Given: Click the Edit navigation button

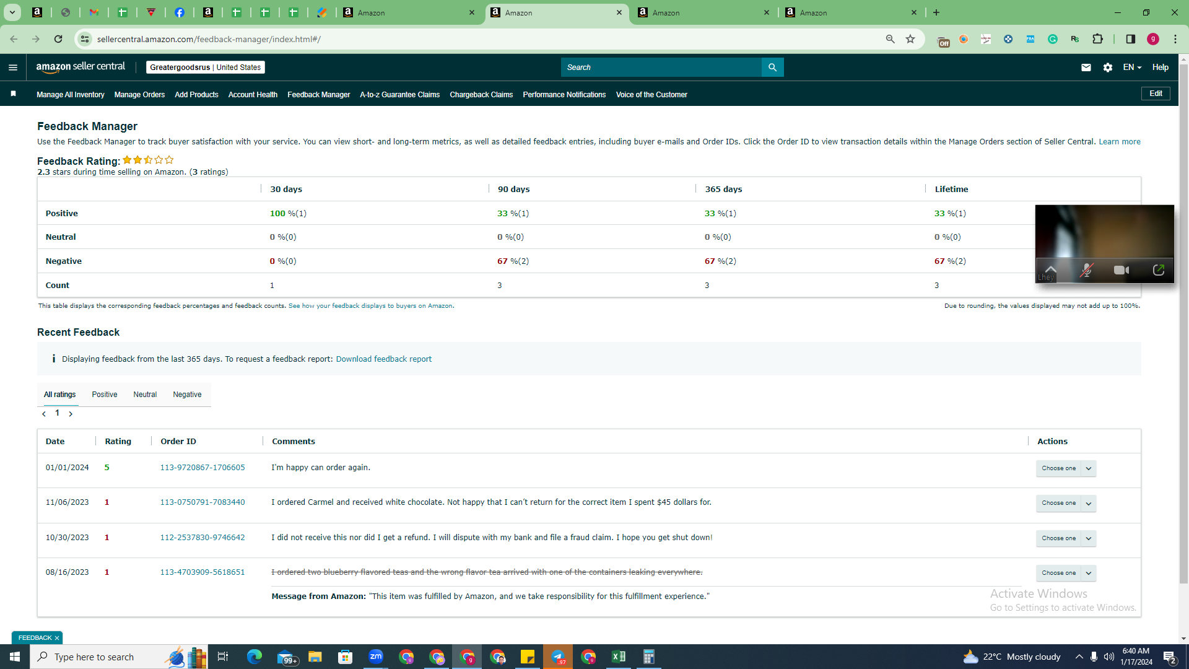Looking at the screenshot, I should point(1156,94).
